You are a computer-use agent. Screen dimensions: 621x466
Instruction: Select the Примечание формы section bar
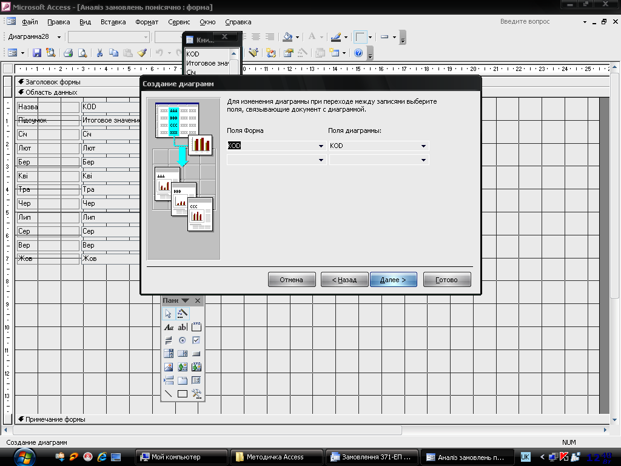click(312, 419)
